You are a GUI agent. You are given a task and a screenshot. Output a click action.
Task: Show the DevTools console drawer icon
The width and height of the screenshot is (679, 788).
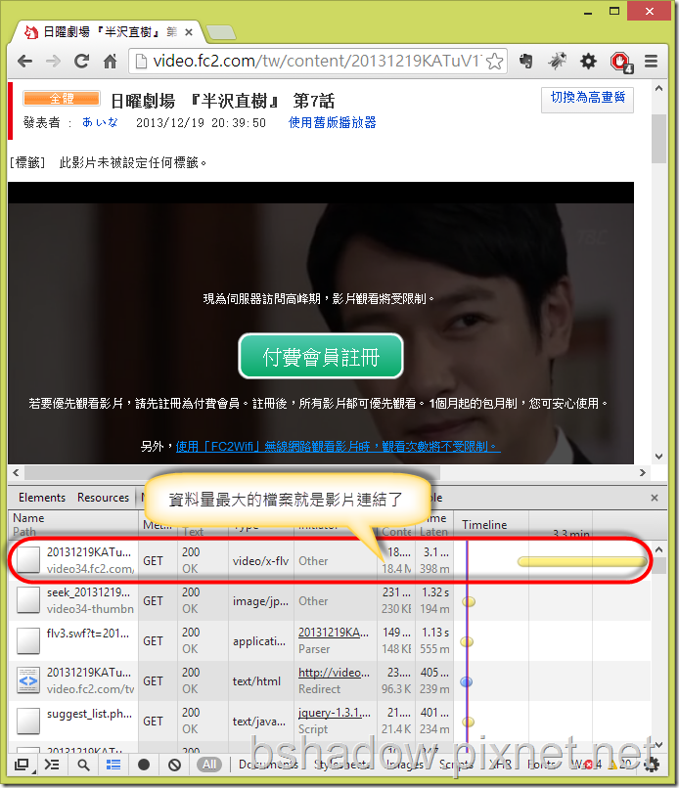(52, 765)
